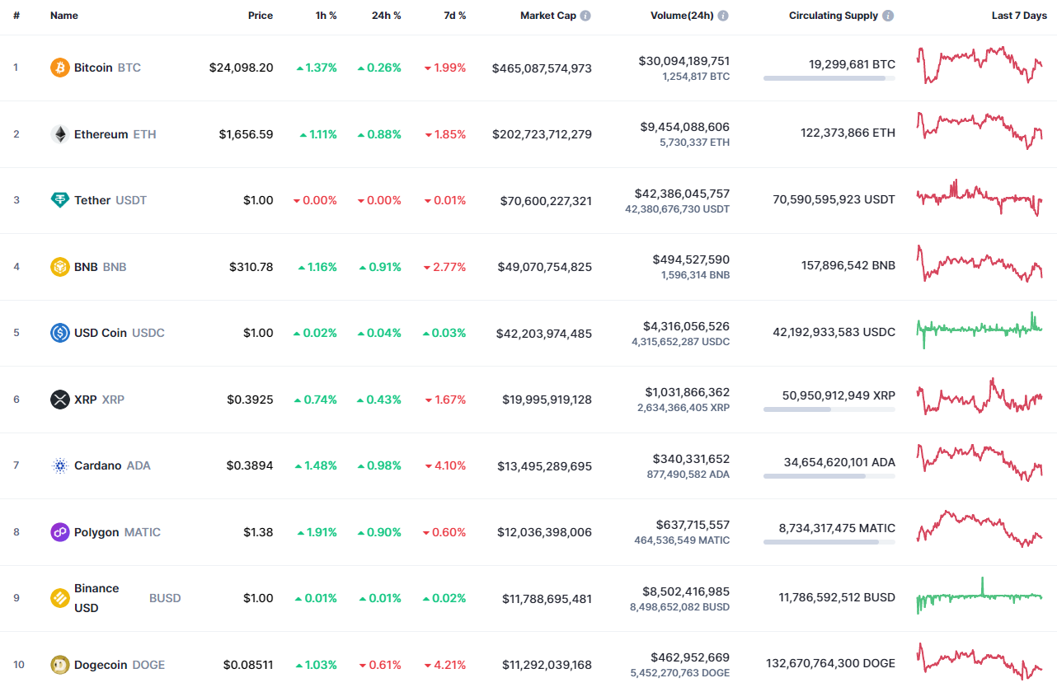Click the BNB gold diamond logo

[59, 266]
